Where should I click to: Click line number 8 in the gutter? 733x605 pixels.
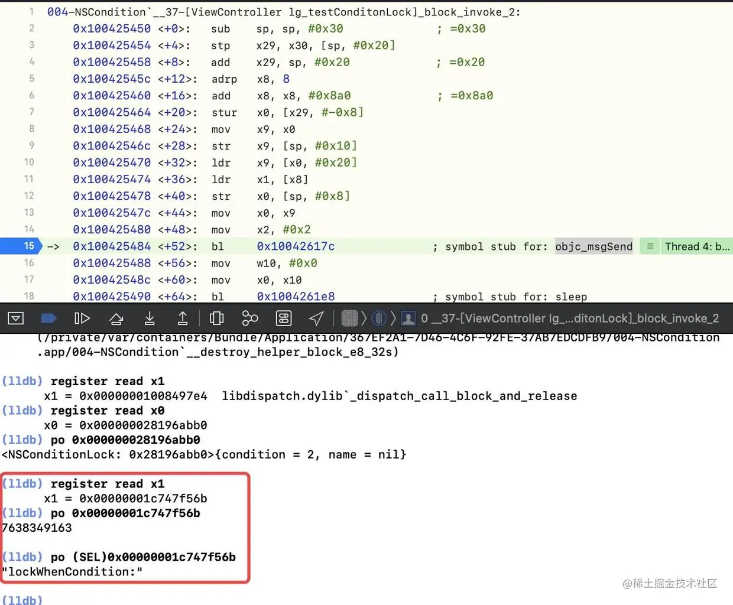pos(31,129)
